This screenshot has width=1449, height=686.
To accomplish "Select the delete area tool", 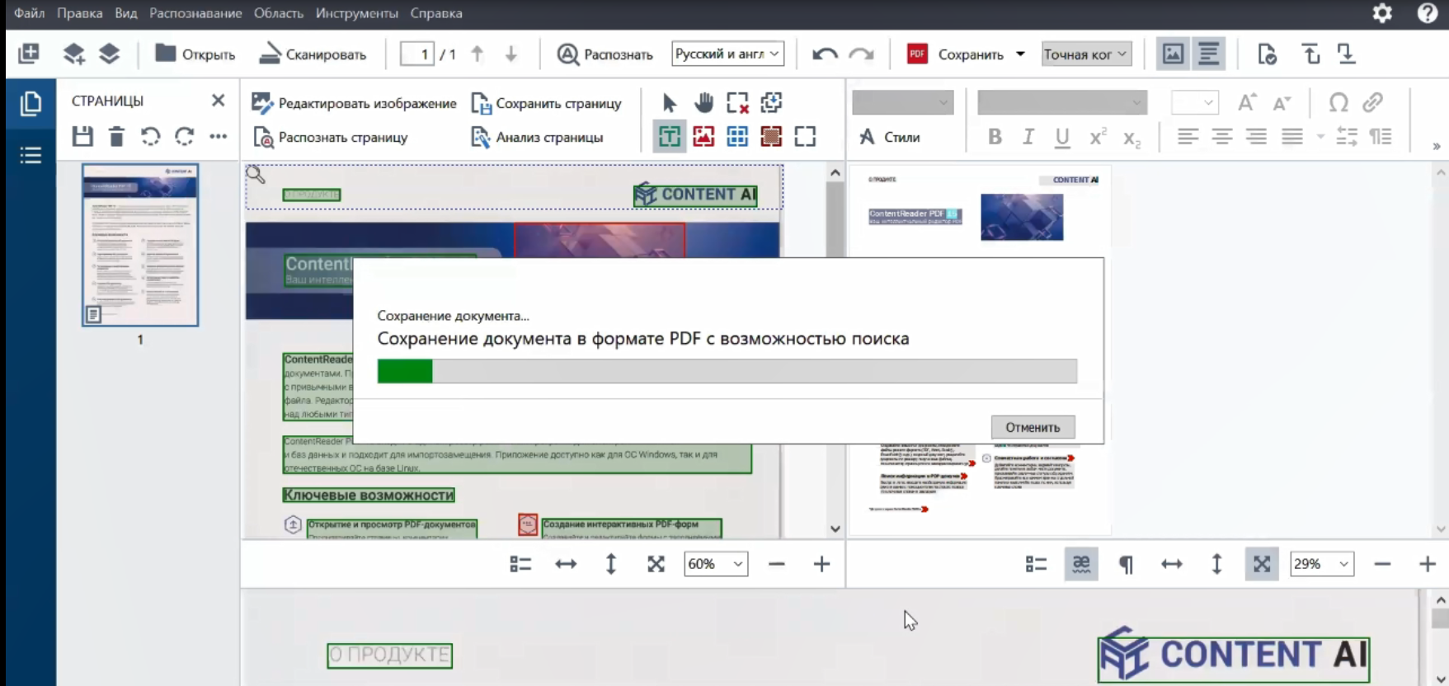I will coord(737,102).
